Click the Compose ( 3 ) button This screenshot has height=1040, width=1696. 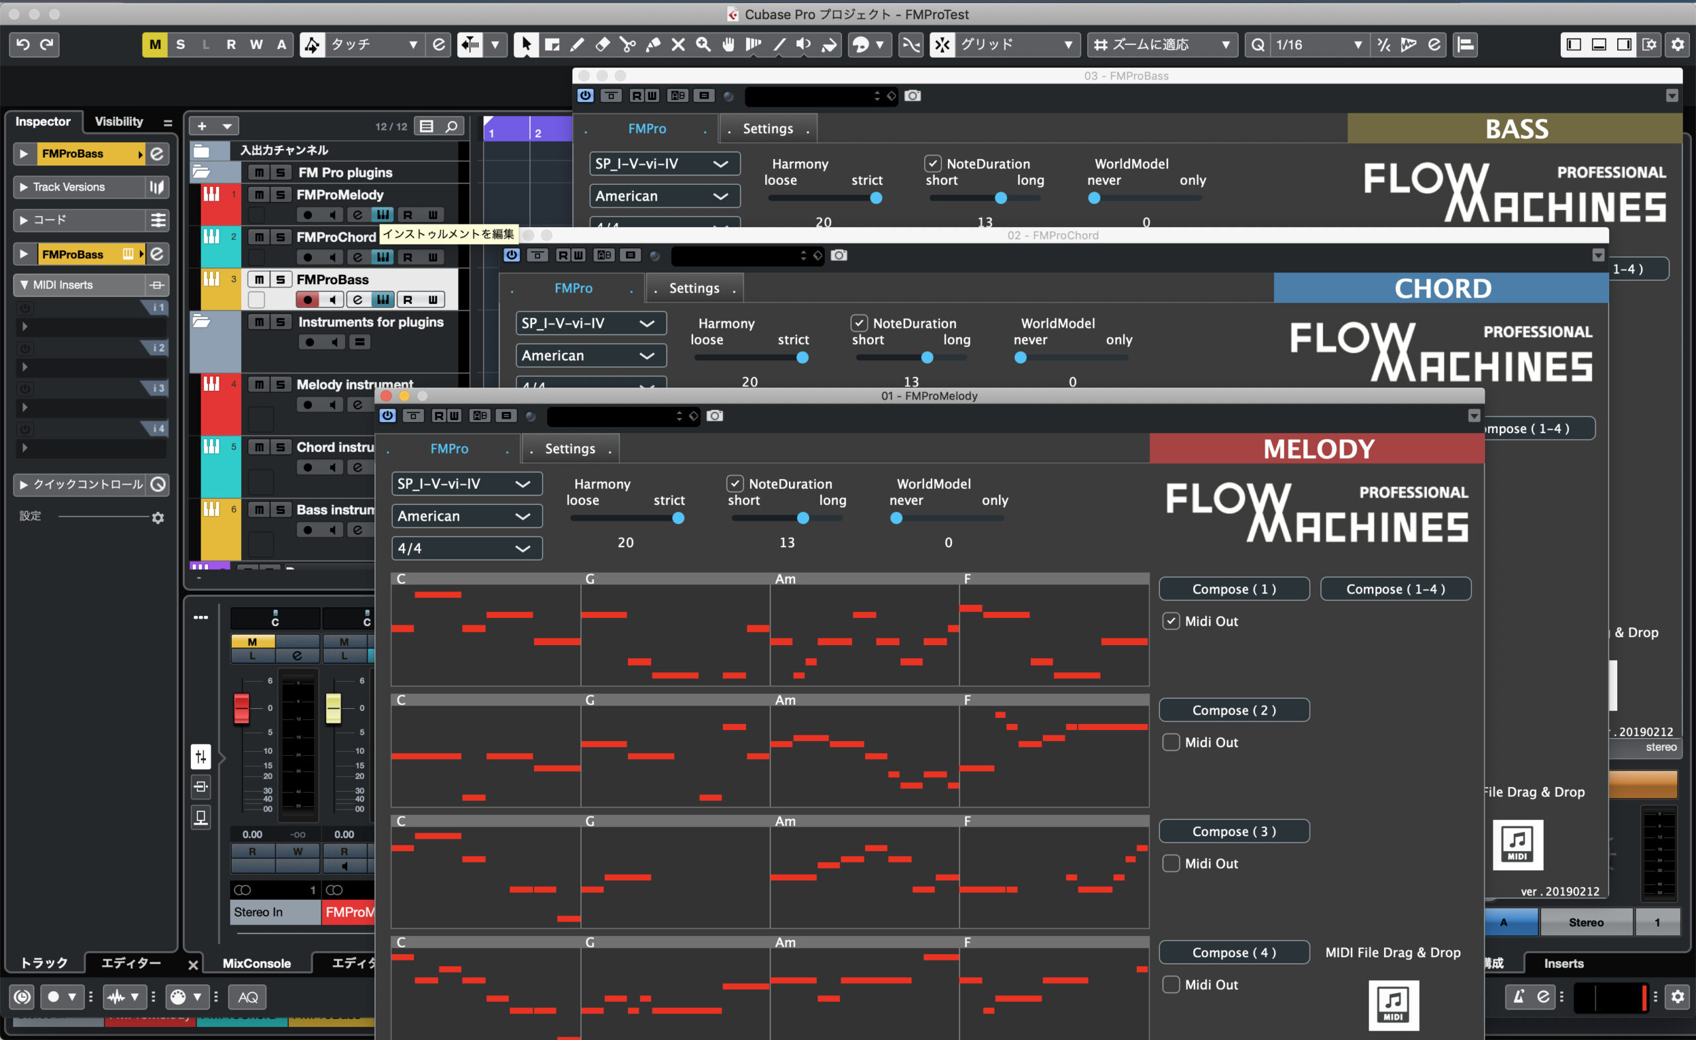[x=1234, y=831]
